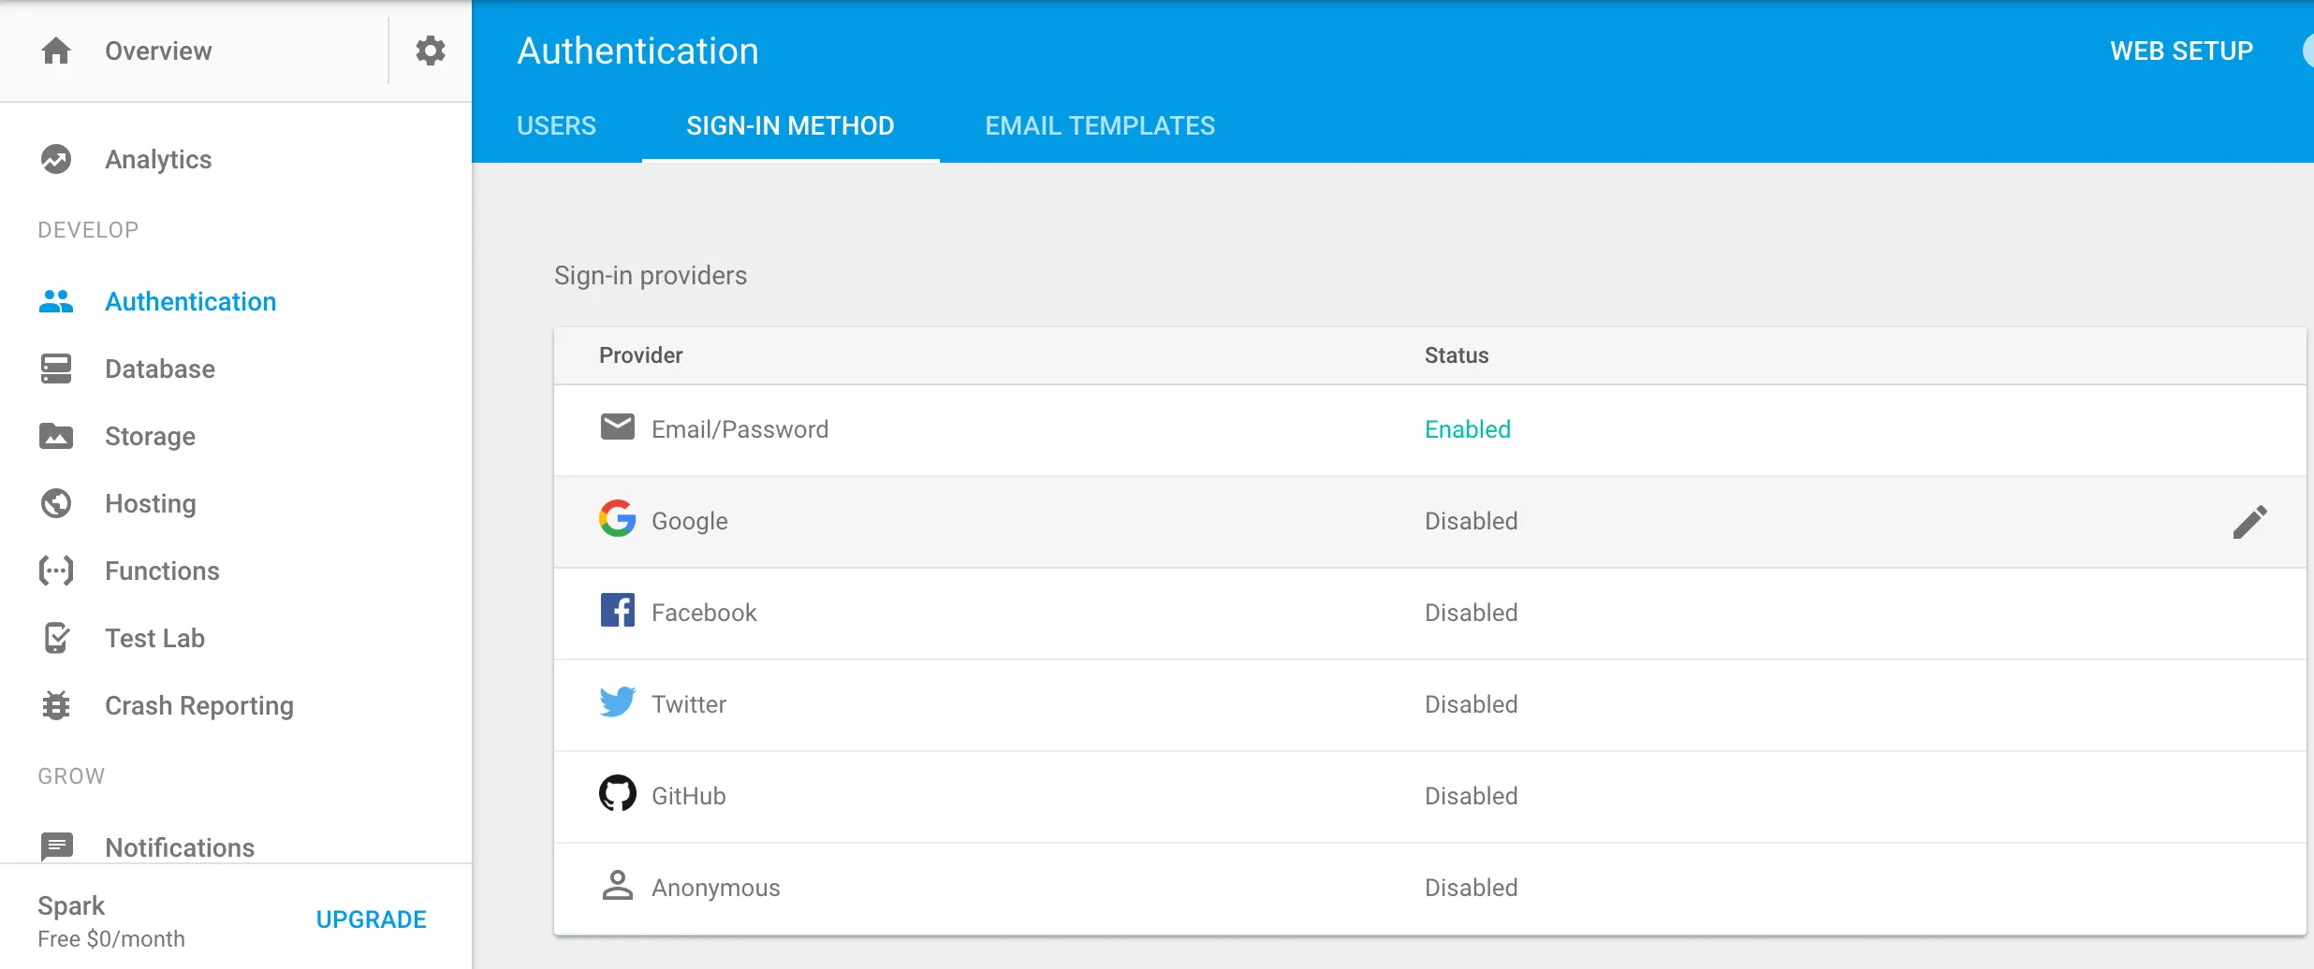
Task: Click Upgrade next to Spark plan
Action: tap(371, 919)
